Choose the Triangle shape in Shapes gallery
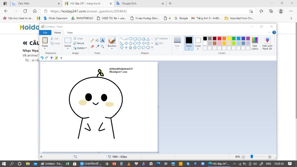The image size is (297, 167). (148, 39)
